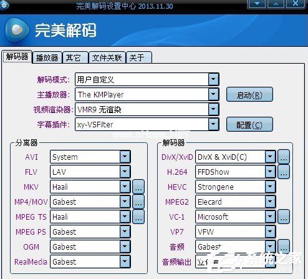The height and width of the screenshot is (279, 308).
Task: Open the VP7 decoder dropdown
Action: (x=270, y=232)
